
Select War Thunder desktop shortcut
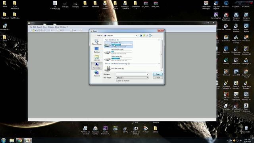226,27
